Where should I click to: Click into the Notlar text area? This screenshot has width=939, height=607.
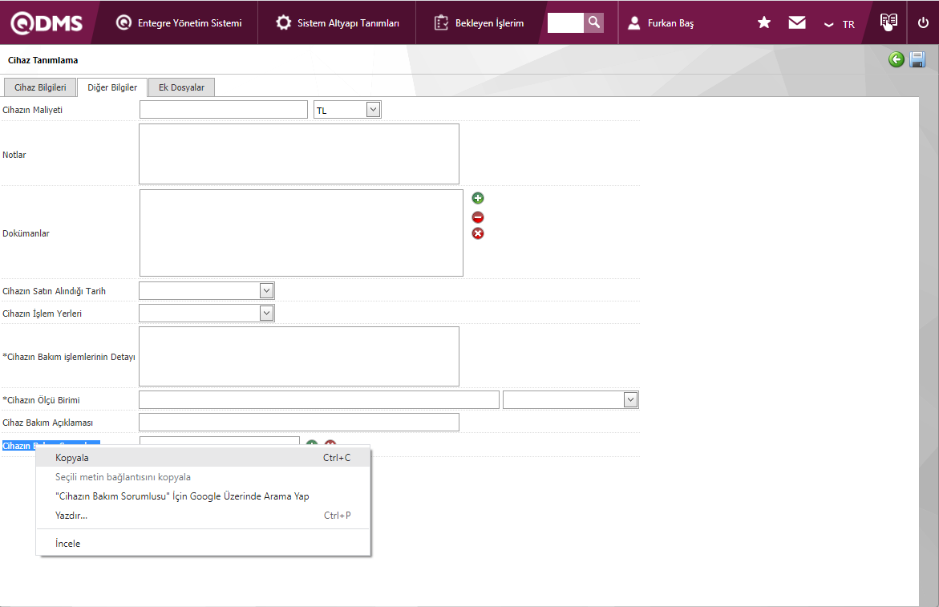pyautogui.click(x=299, y=154)
